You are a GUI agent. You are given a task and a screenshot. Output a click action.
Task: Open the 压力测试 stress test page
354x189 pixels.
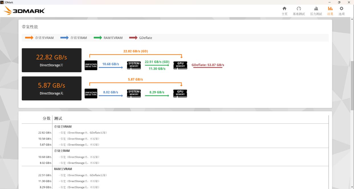click(316, 11)
